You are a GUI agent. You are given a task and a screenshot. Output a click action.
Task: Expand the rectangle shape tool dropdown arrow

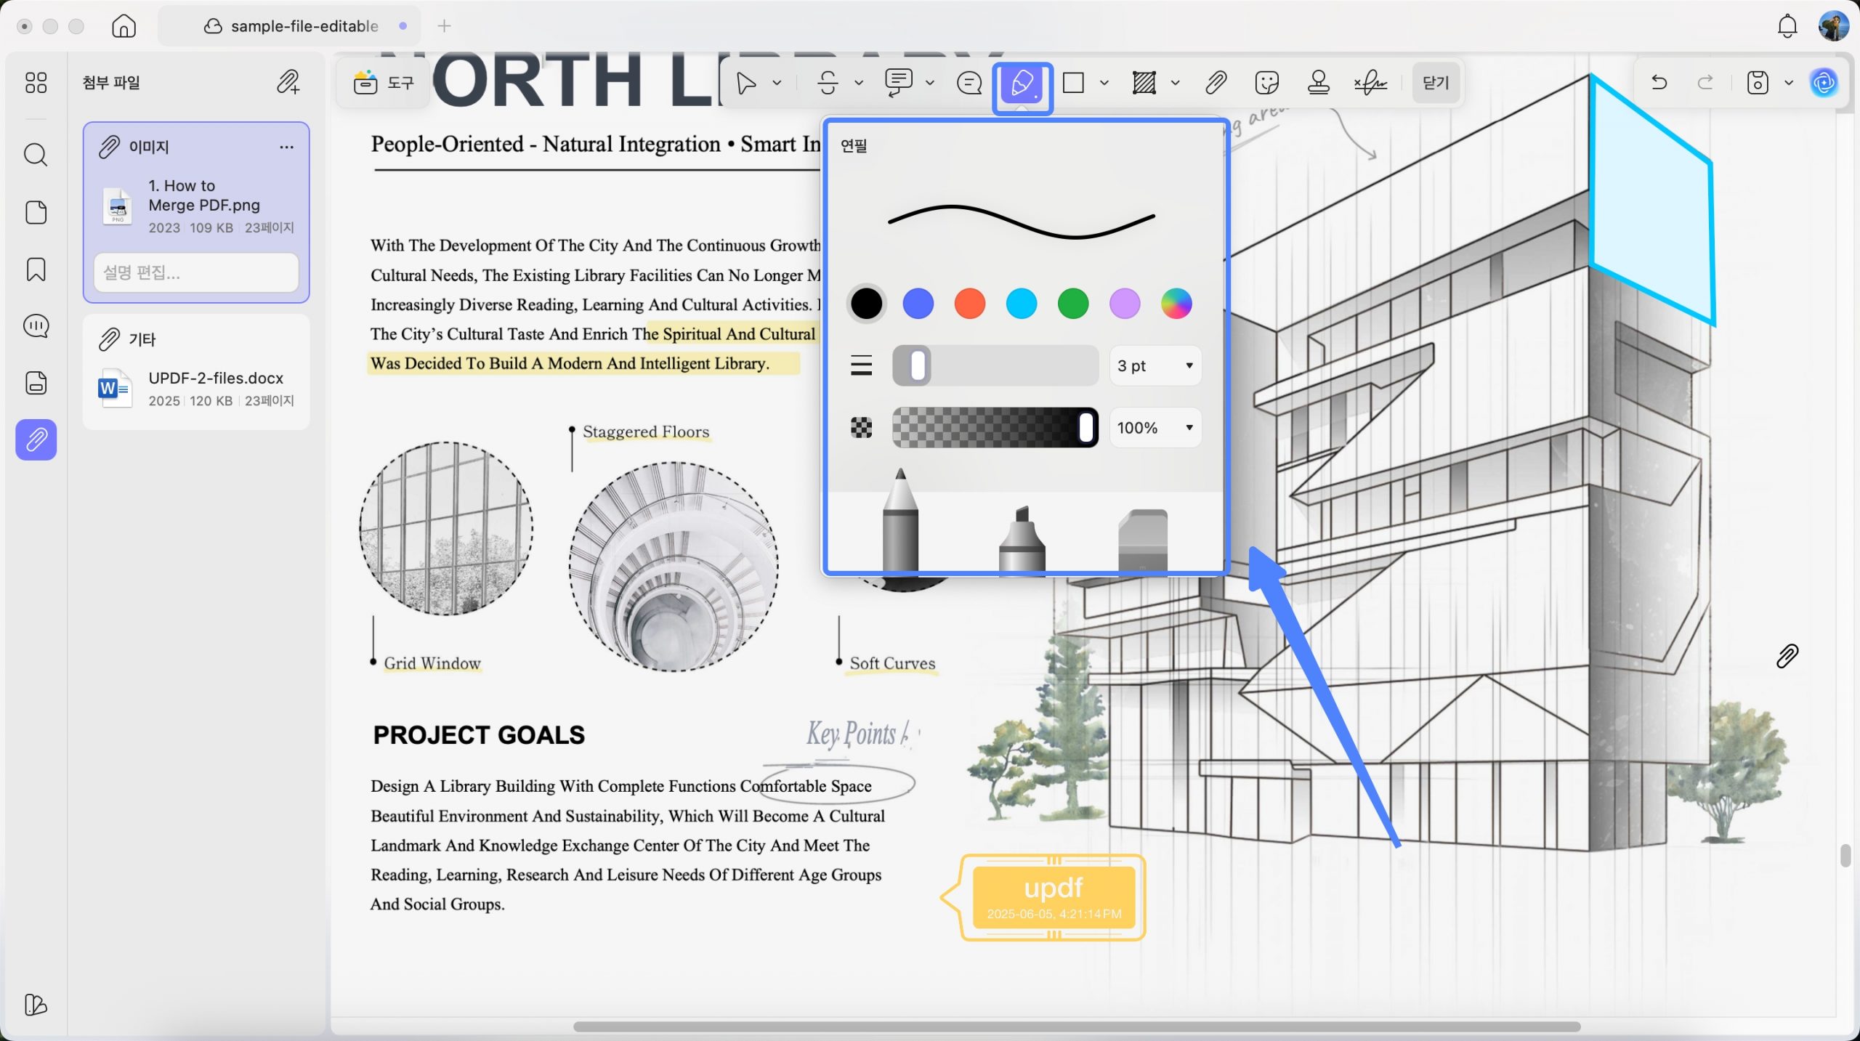pos(1104,83)
